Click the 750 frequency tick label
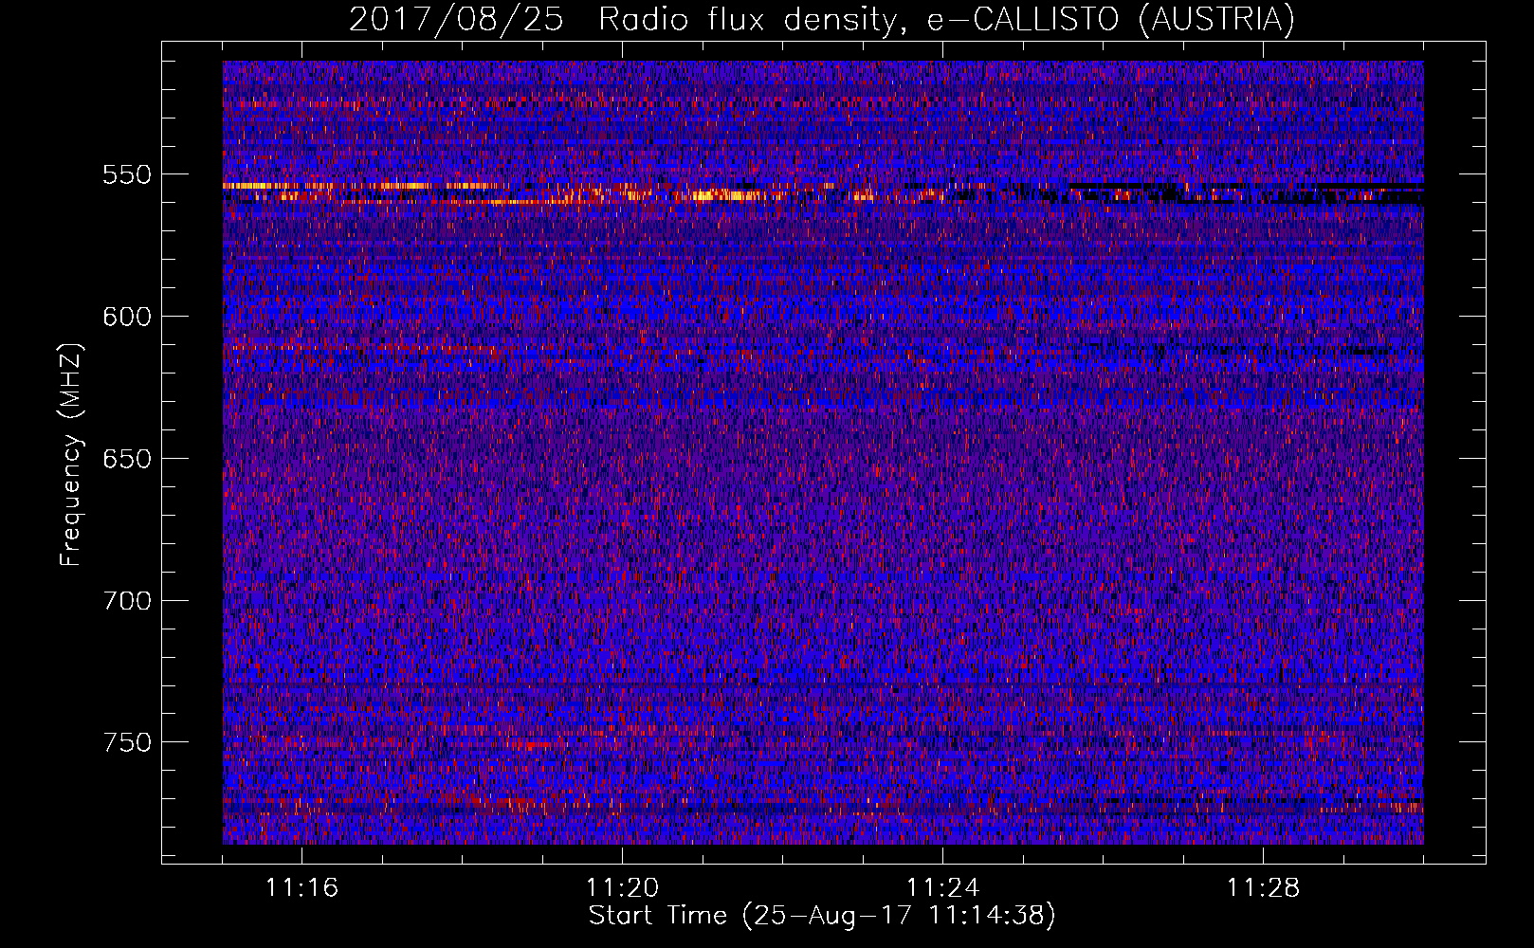The image size is (1534, 948). (127, 742)
